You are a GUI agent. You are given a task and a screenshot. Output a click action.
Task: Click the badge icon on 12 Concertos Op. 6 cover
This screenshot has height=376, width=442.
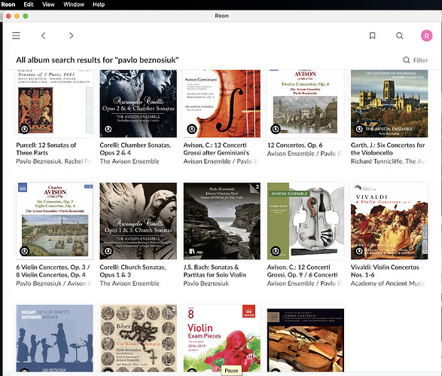pyautogui.click(x=275, y=129)
